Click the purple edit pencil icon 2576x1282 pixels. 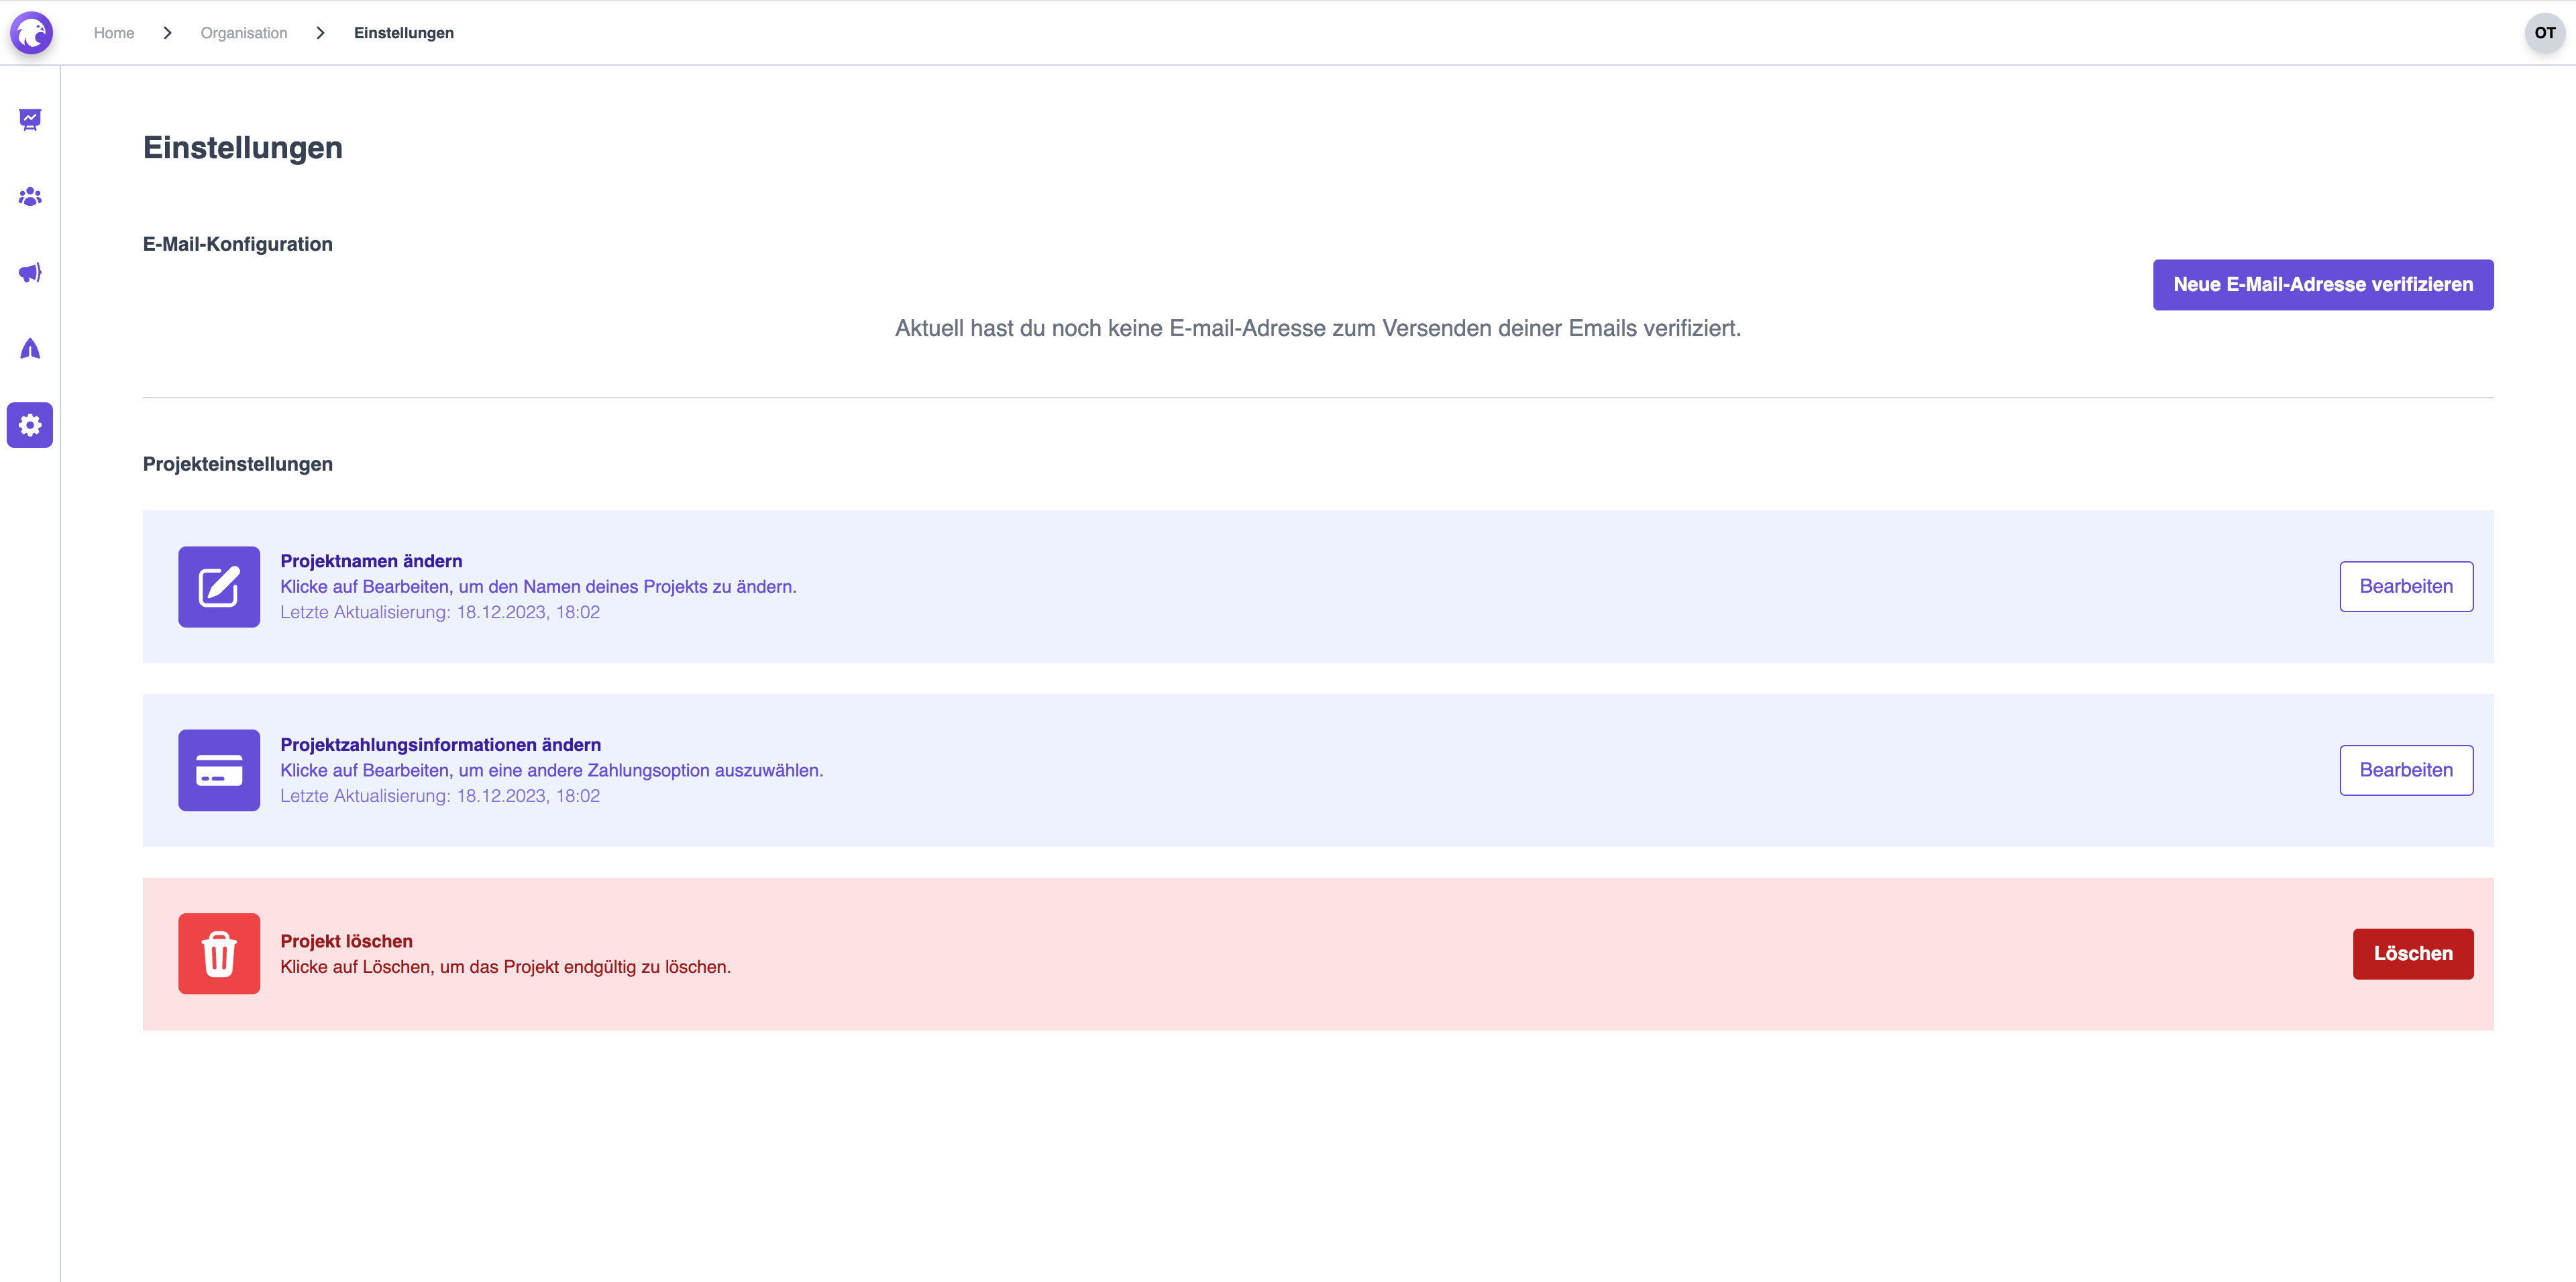click(219, 587)
